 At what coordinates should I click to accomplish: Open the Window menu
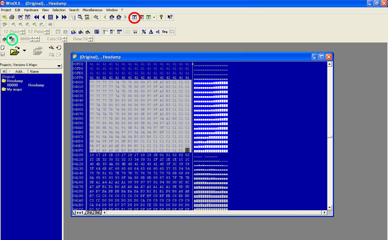coord(112,10)
